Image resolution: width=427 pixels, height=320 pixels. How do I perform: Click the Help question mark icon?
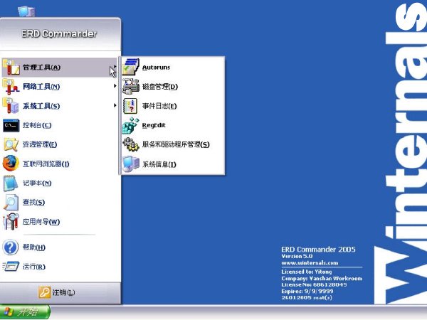pos(11,247)
